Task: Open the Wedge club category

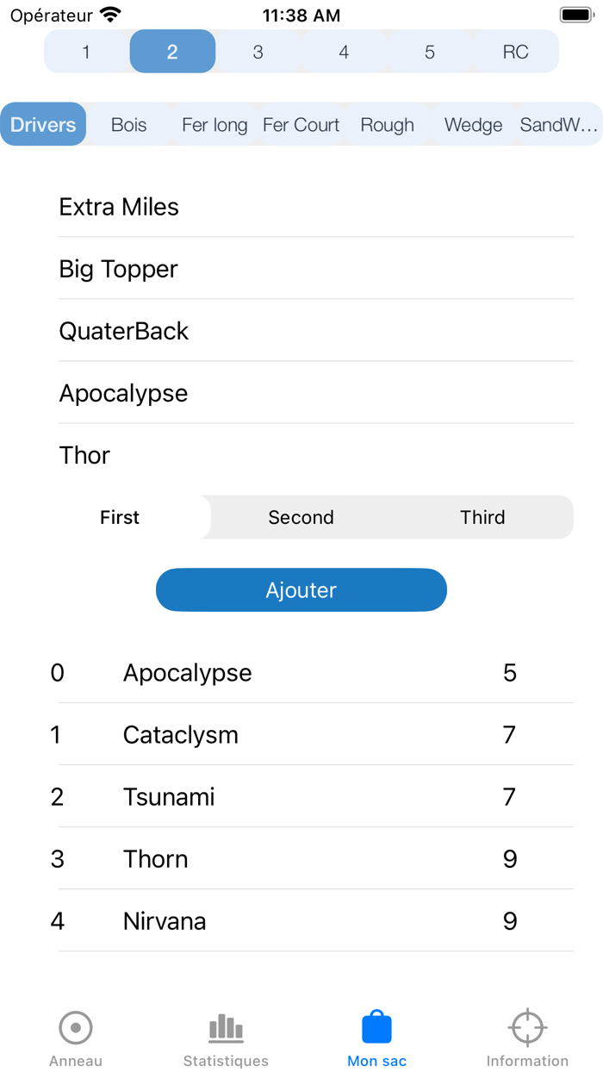Action: pyautogui.click(x=473, y=125)
